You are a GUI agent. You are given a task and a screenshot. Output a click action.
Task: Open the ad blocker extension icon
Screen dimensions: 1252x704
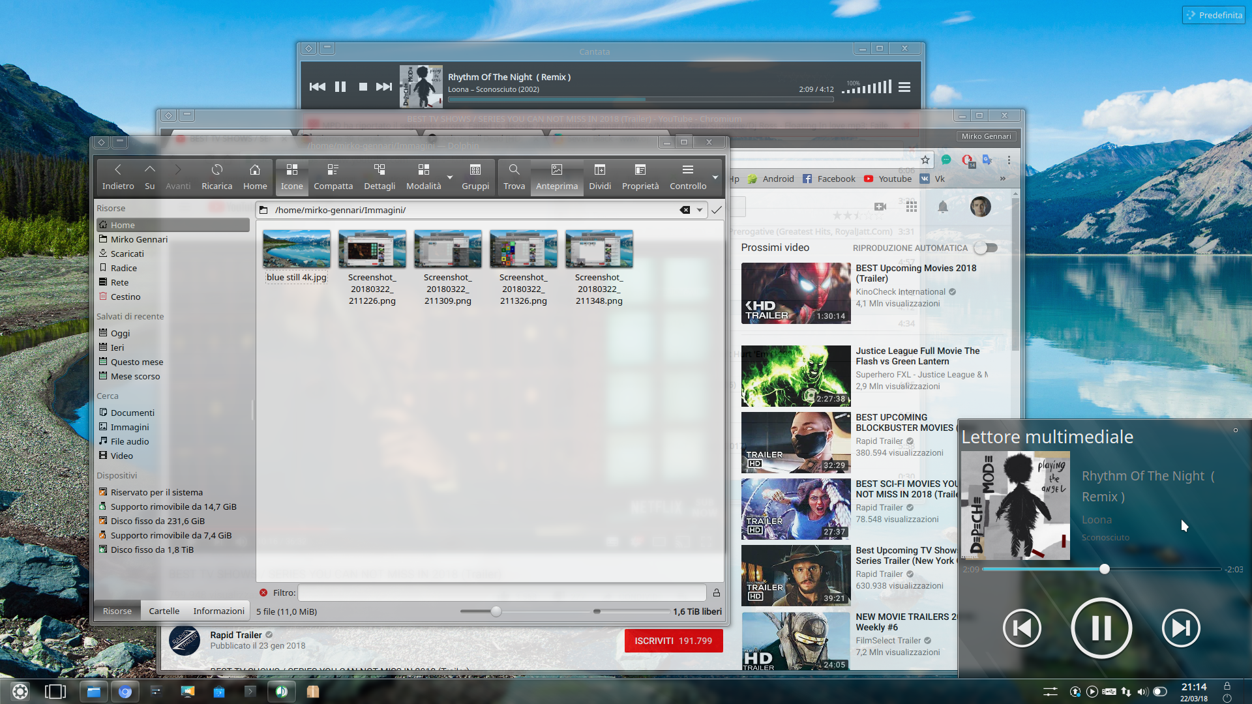click(968, 160)
